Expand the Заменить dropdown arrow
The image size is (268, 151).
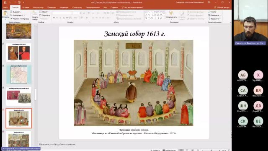(x=221, y=15)
